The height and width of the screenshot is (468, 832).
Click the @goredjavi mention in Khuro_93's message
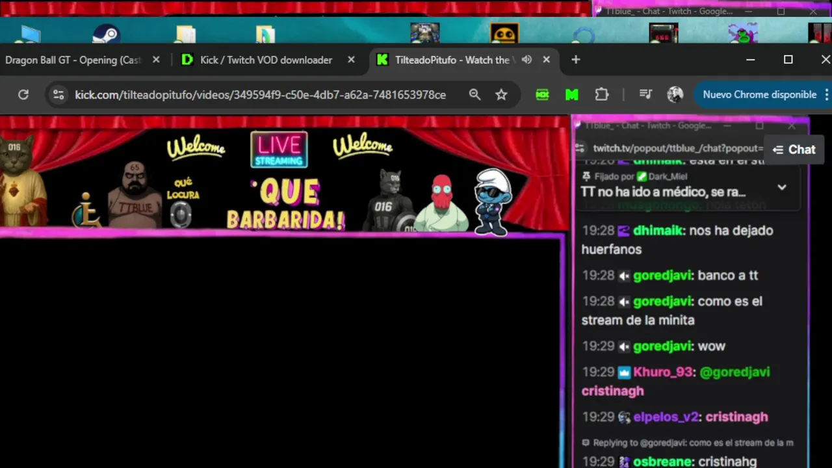click(x=734, y=372)
